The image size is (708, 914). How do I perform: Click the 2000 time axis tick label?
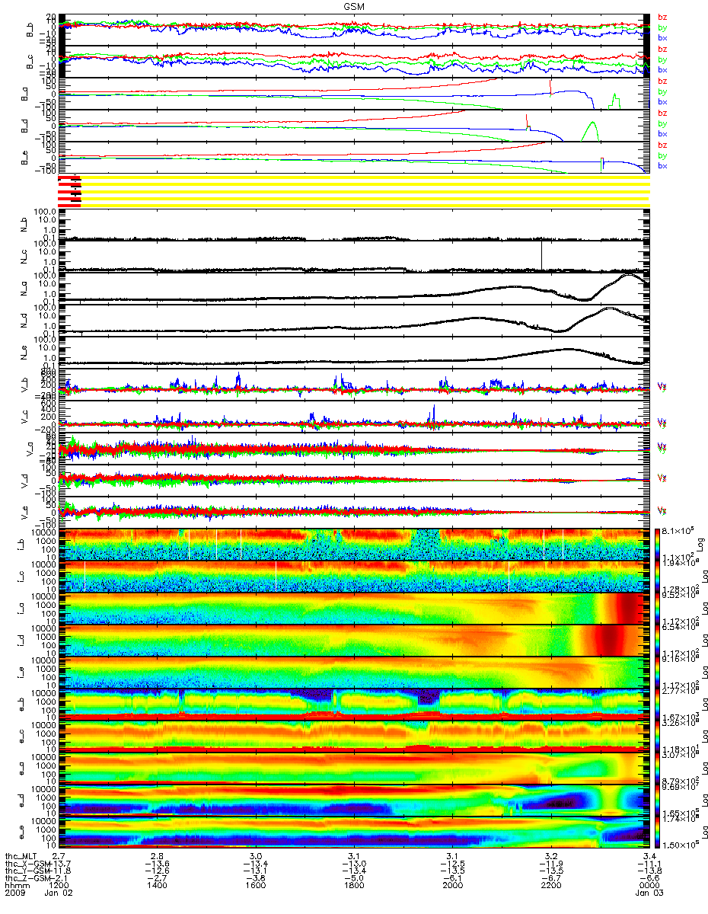click(x=452, y=887)
